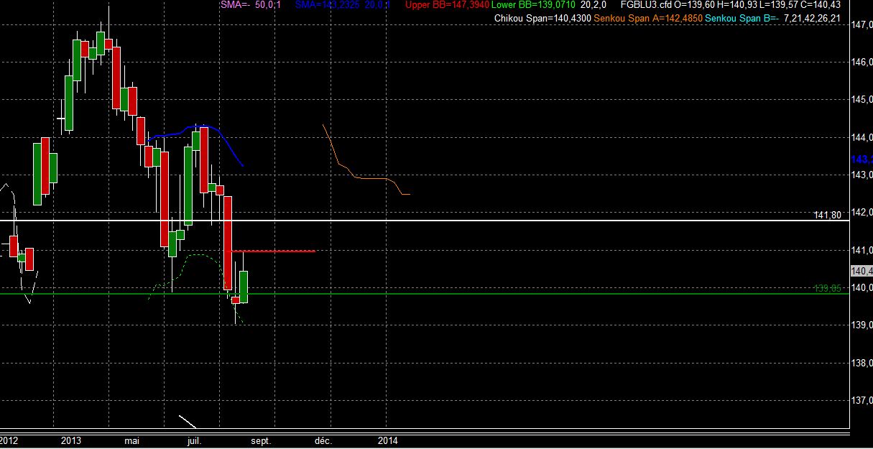Screen dimensions: 873x449
Task: Click the 141,80 horizontal line label
Action: (x=828, y=215)
